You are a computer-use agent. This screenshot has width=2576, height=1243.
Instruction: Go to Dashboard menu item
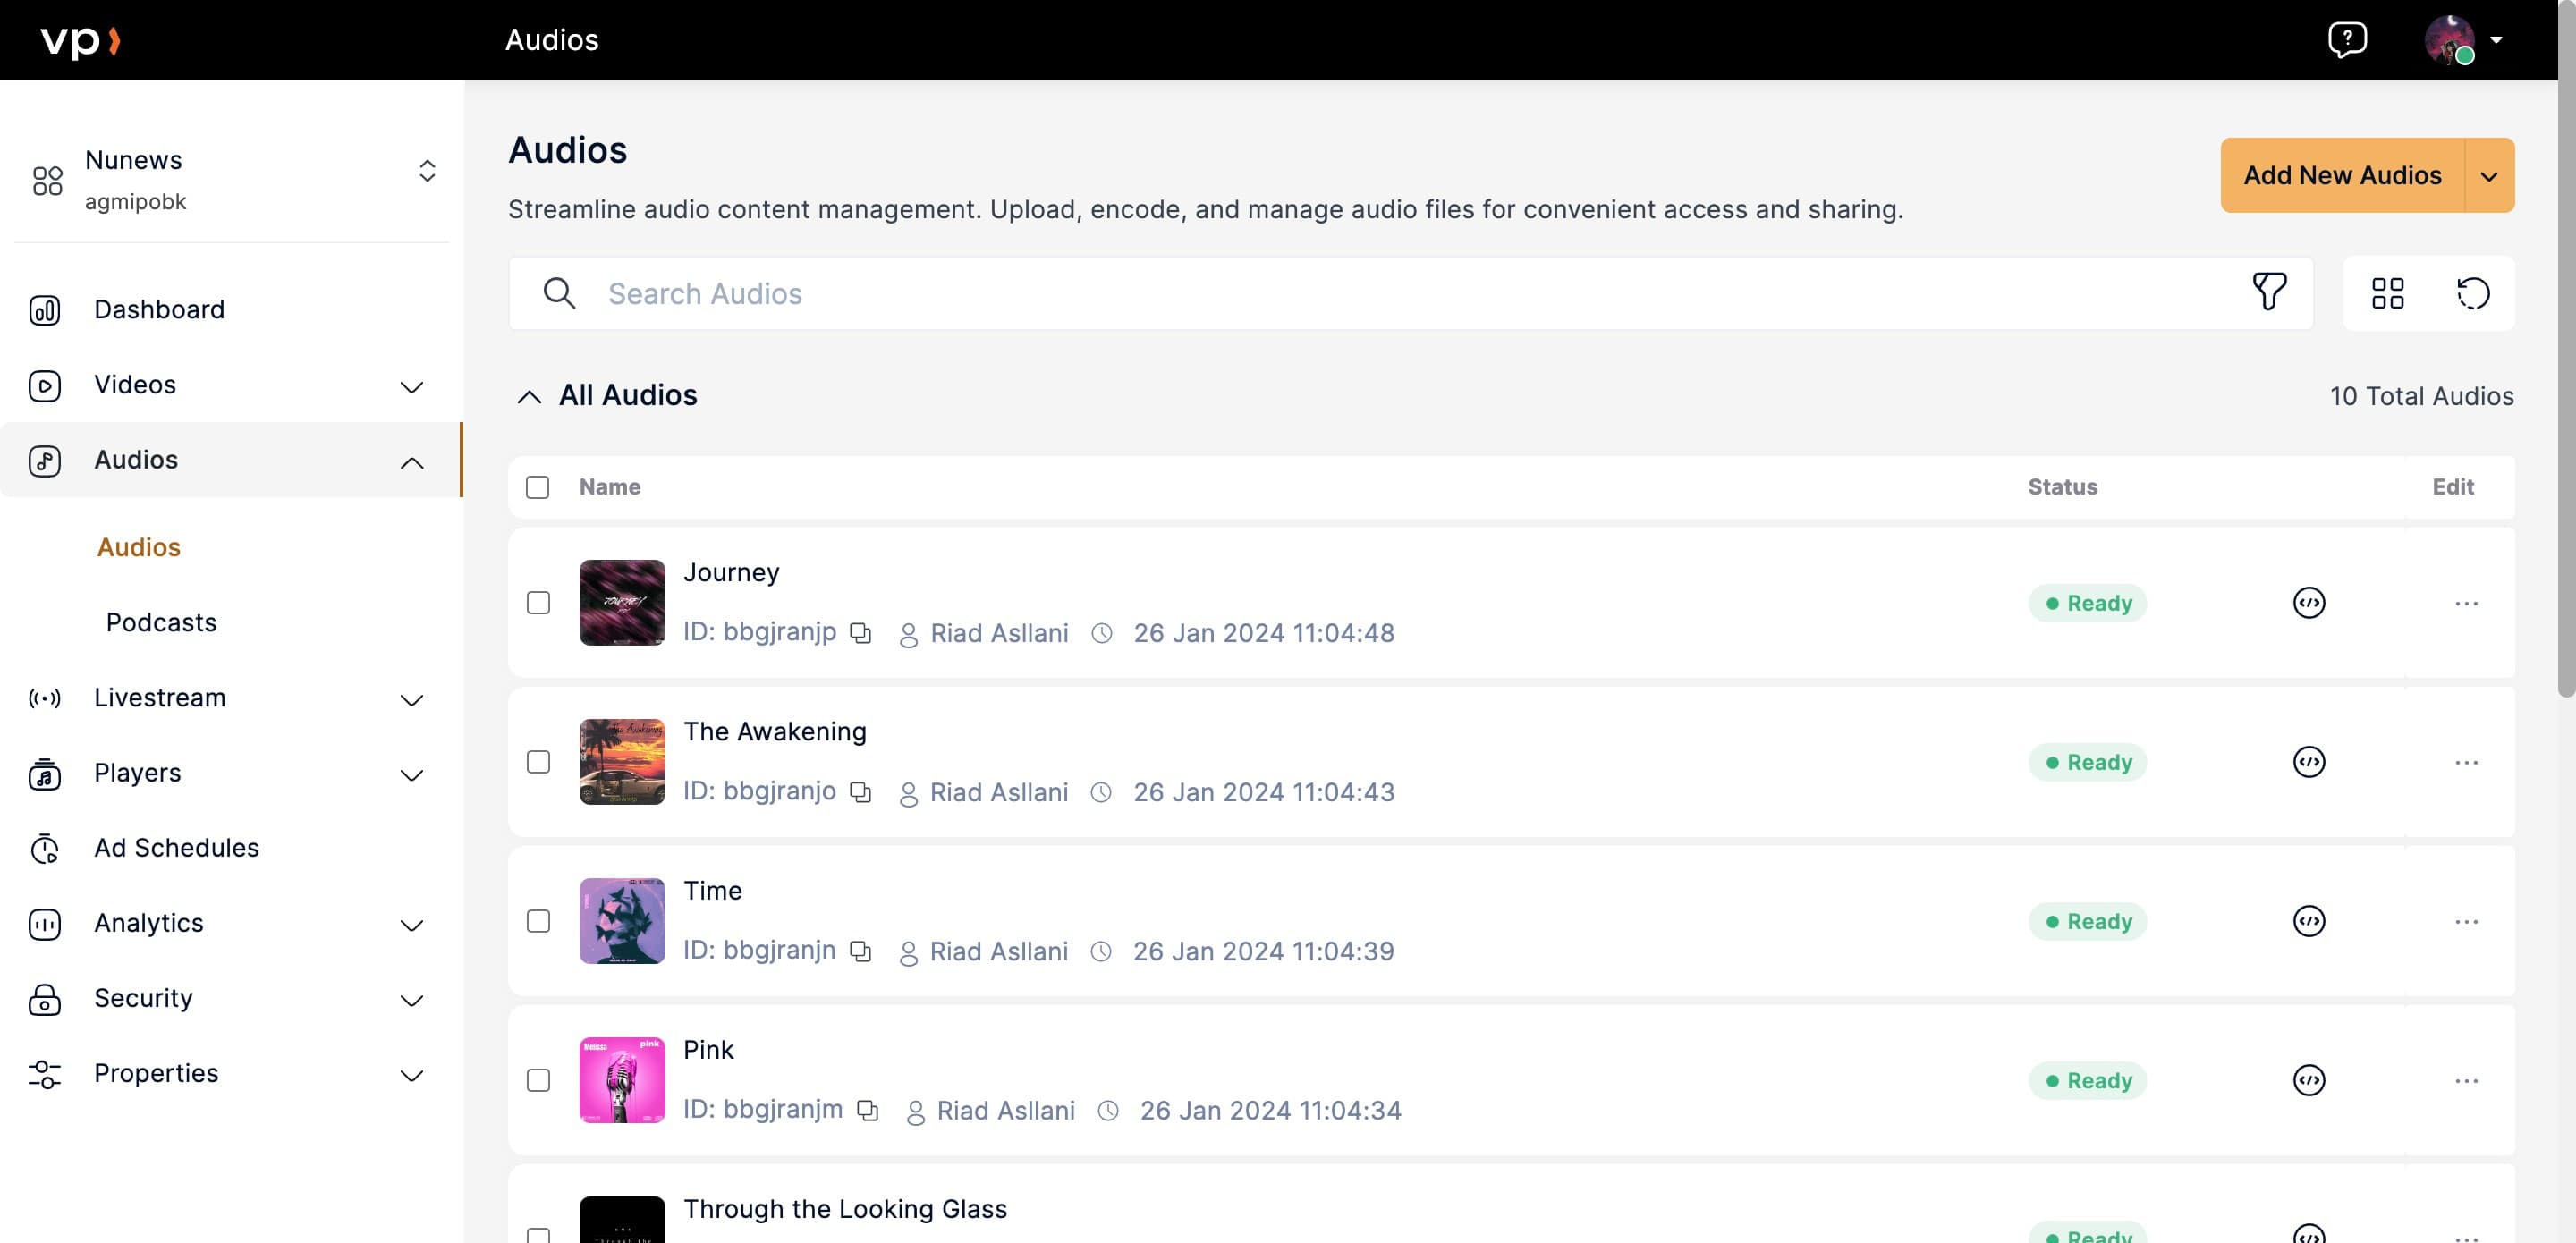tap(159, 310)
